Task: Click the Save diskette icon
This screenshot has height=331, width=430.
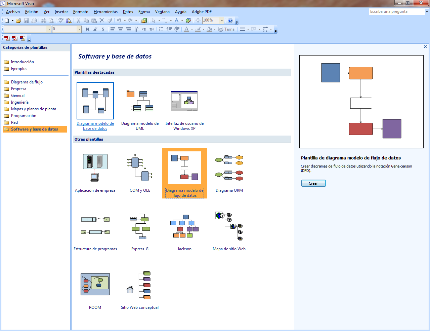Action: click(x=26, y=21)
